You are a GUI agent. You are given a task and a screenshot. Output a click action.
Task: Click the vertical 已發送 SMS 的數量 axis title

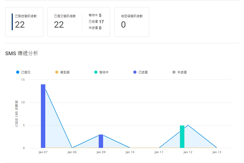coord(17,114)
